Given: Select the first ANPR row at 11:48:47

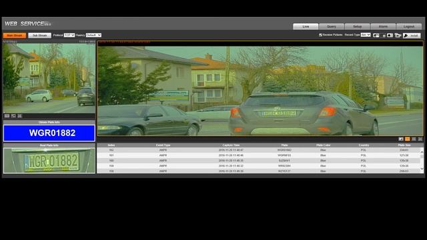Looking at the screenshot, I should click(258, 150).
